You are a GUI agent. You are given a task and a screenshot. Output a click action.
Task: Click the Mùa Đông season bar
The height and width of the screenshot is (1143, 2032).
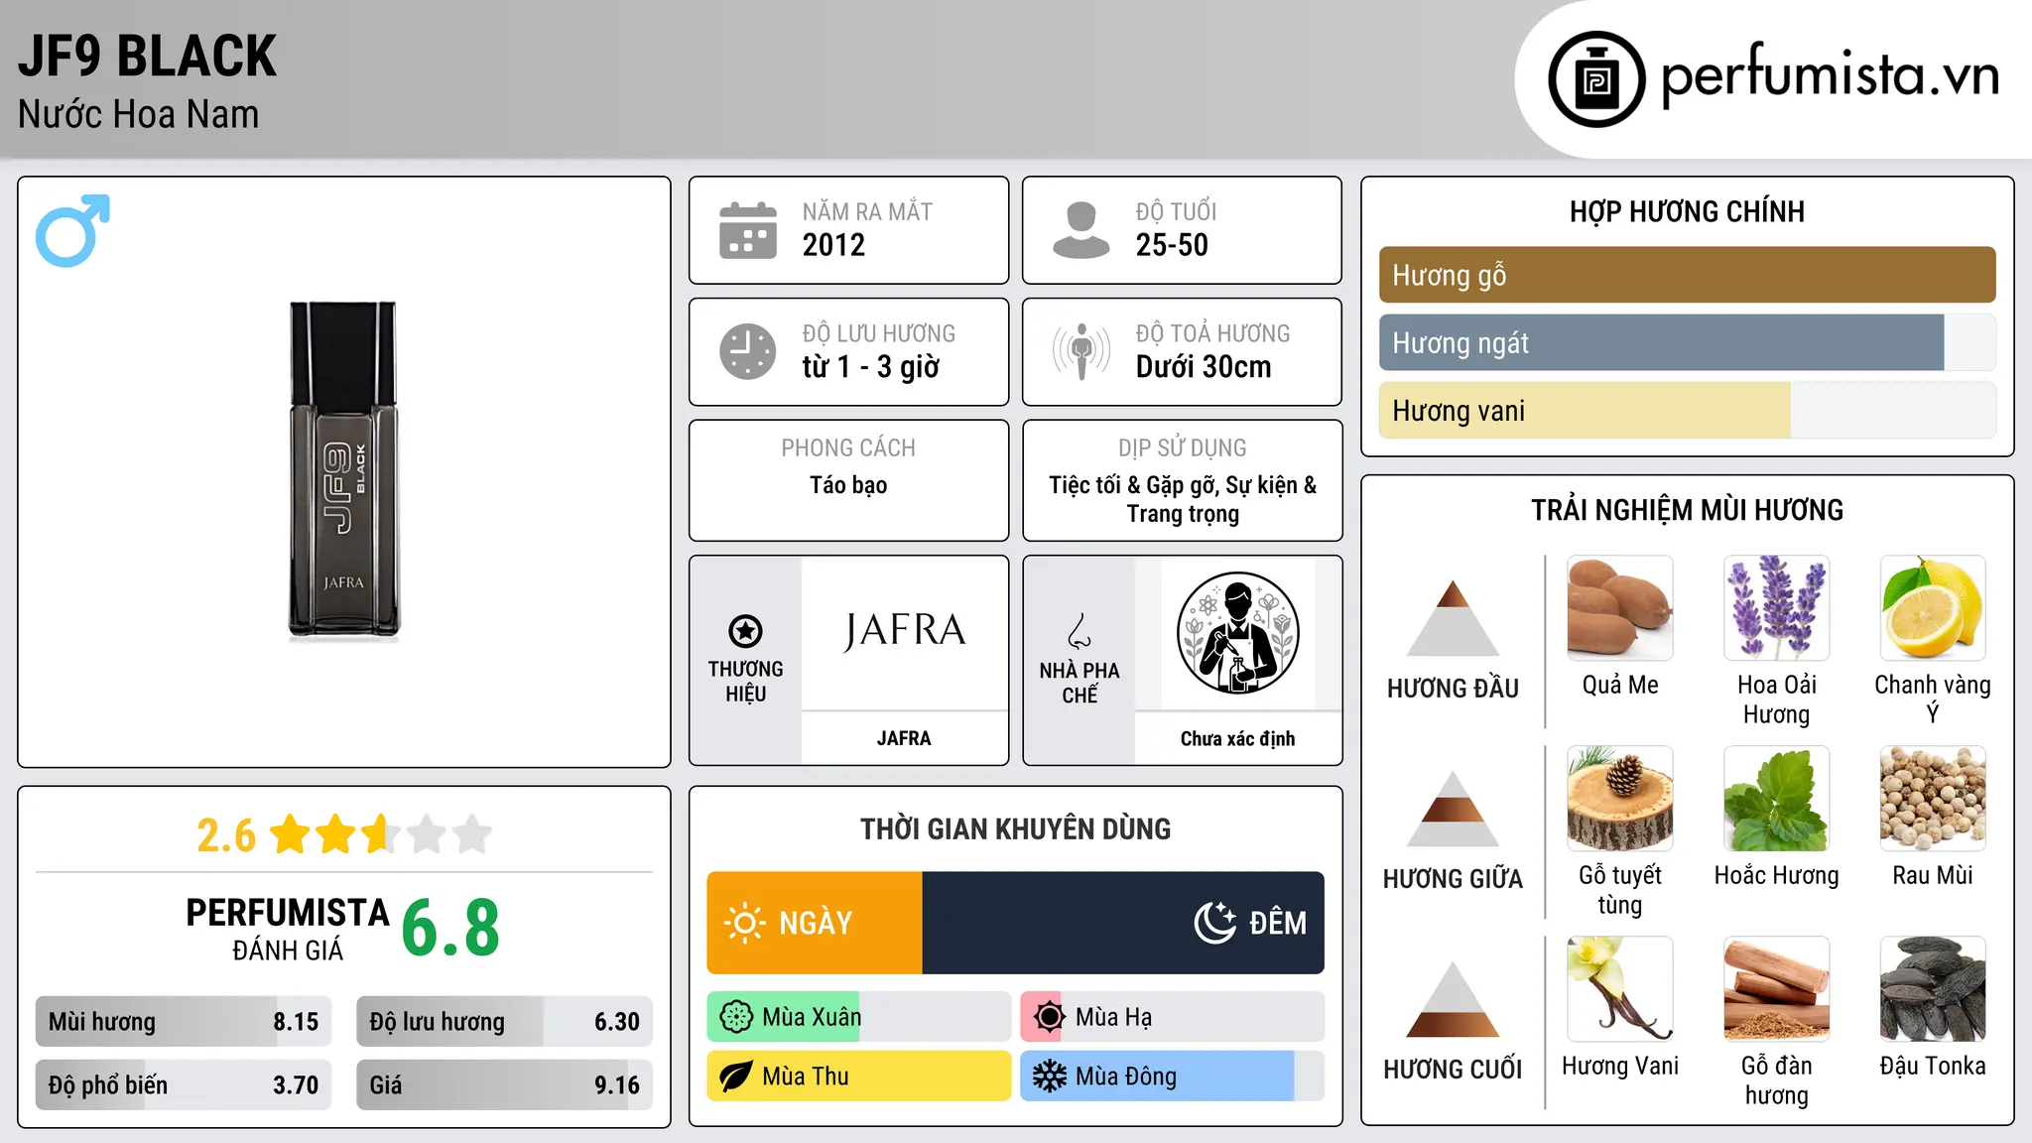(x=1173, y=1077)
